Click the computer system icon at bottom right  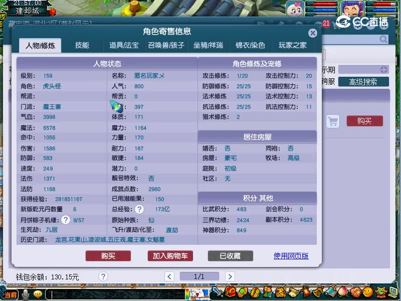(x=394, y=292)
